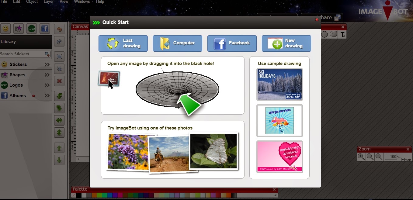
Task: Click the zoom in magnifier icon
Action: (361, 157)
